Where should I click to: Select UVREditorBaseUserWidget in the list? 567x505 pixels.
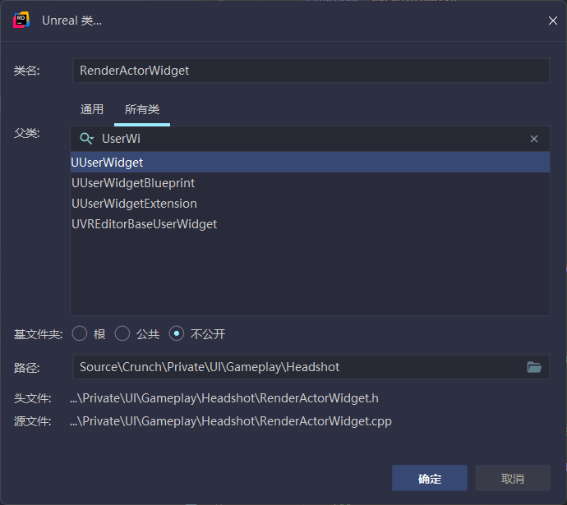point(311,224)
